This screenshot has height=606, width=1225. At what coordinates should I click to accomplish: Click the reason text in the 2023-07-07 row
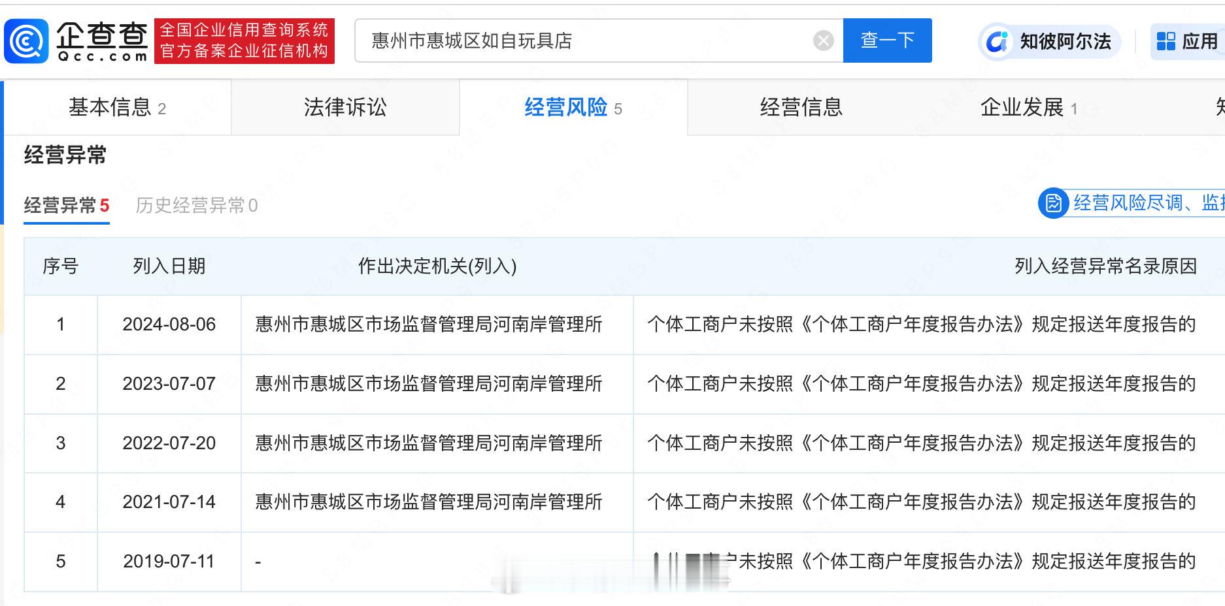click(922, 384)
